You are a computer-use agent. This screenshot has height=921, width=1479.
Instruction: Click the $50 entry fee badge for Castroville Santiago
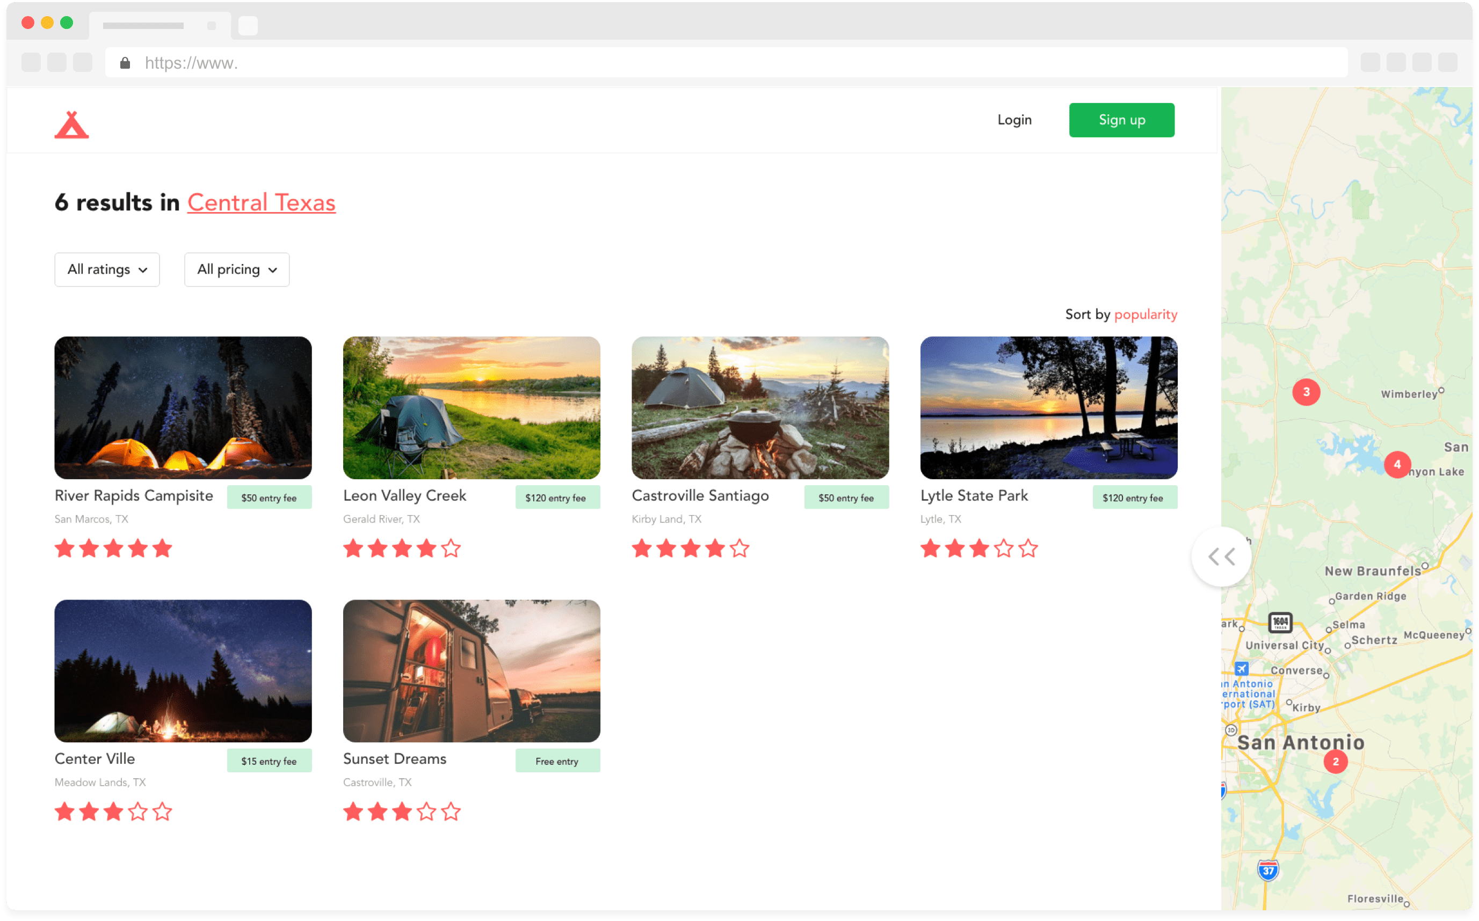click(x=846, y=498)
